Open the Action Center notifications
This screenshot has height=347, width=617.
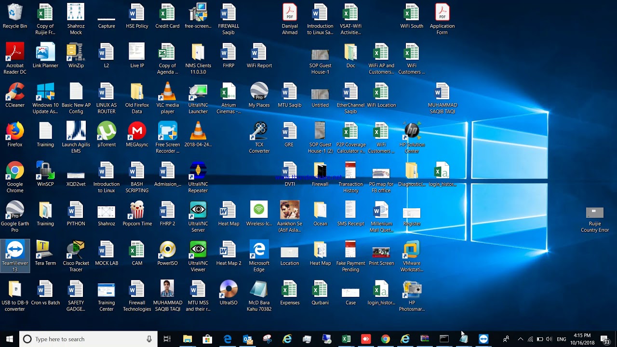[x=605, y=339]
